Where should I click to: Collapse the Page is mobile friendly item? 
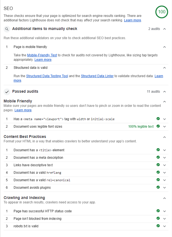[x=165, y=47]
